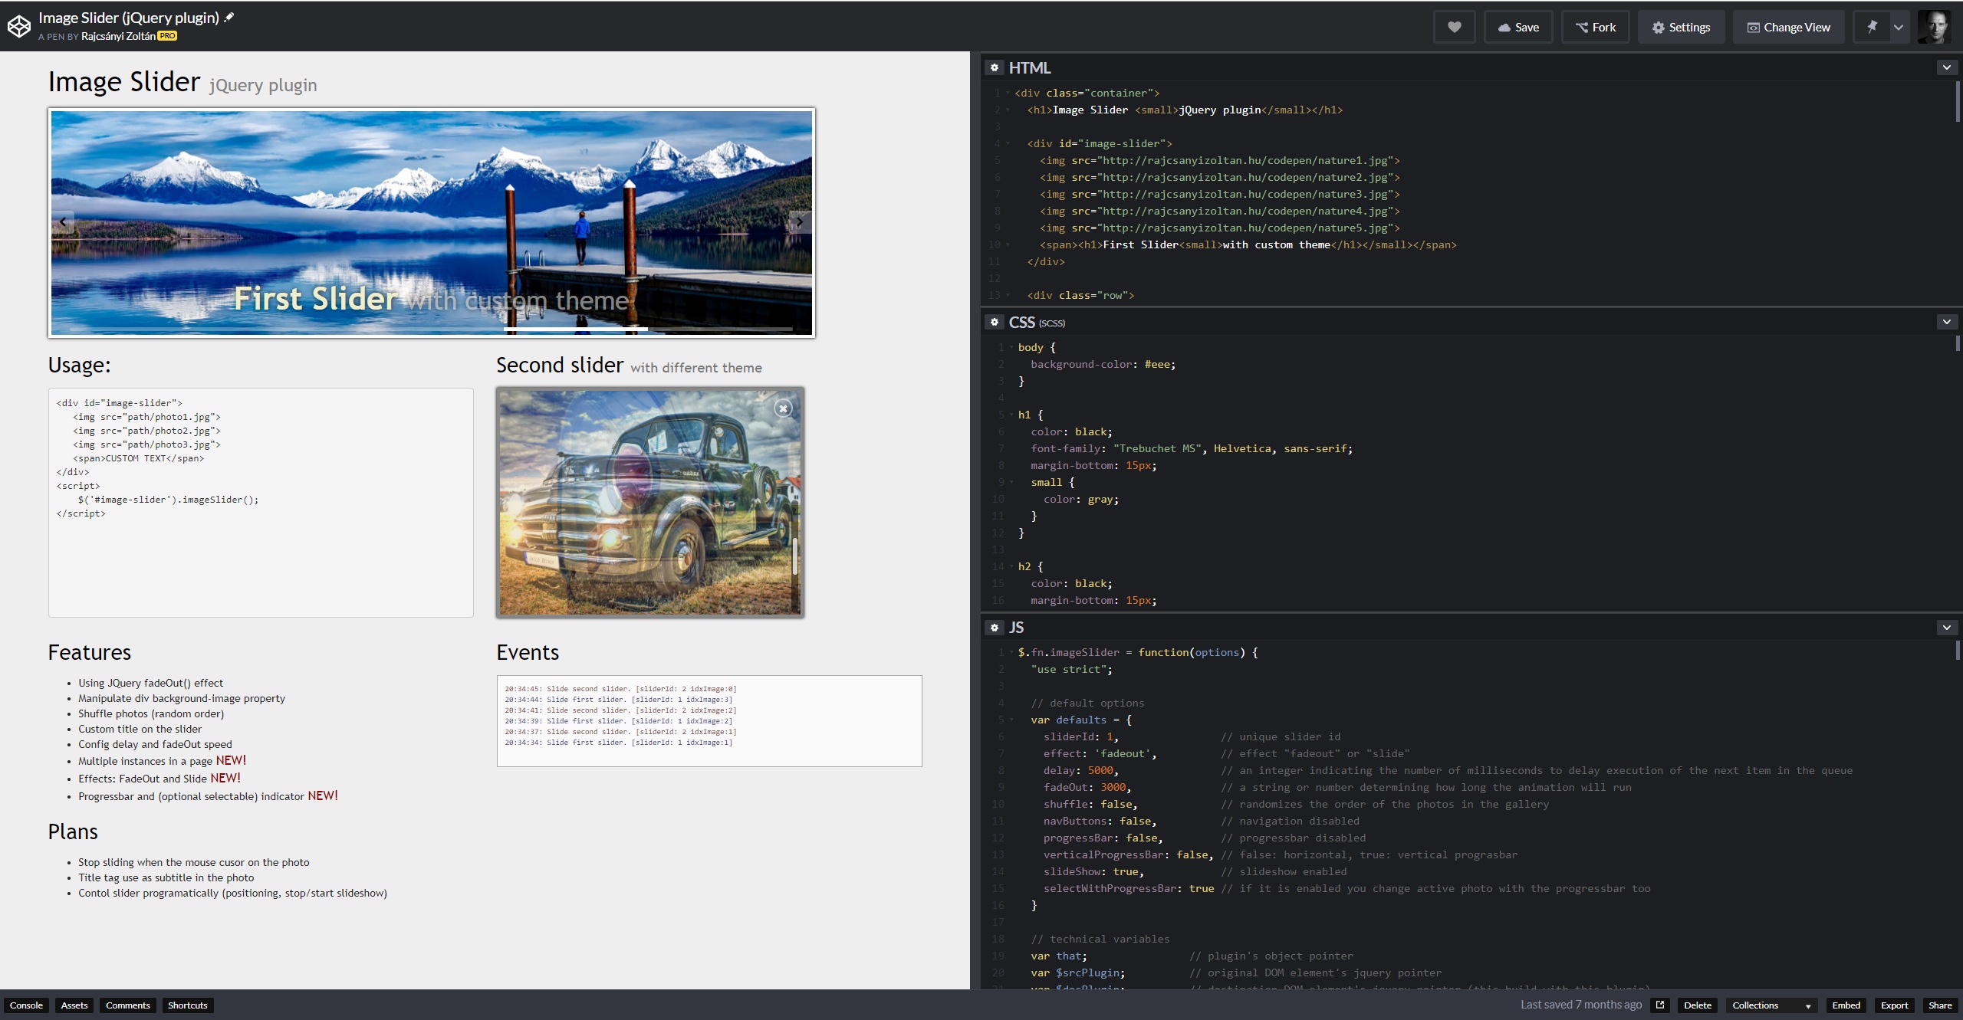The image size is (1963, 1020).
Task: Click the "Image Slider (jQuery plugin)" pen title
Action: 129,18
